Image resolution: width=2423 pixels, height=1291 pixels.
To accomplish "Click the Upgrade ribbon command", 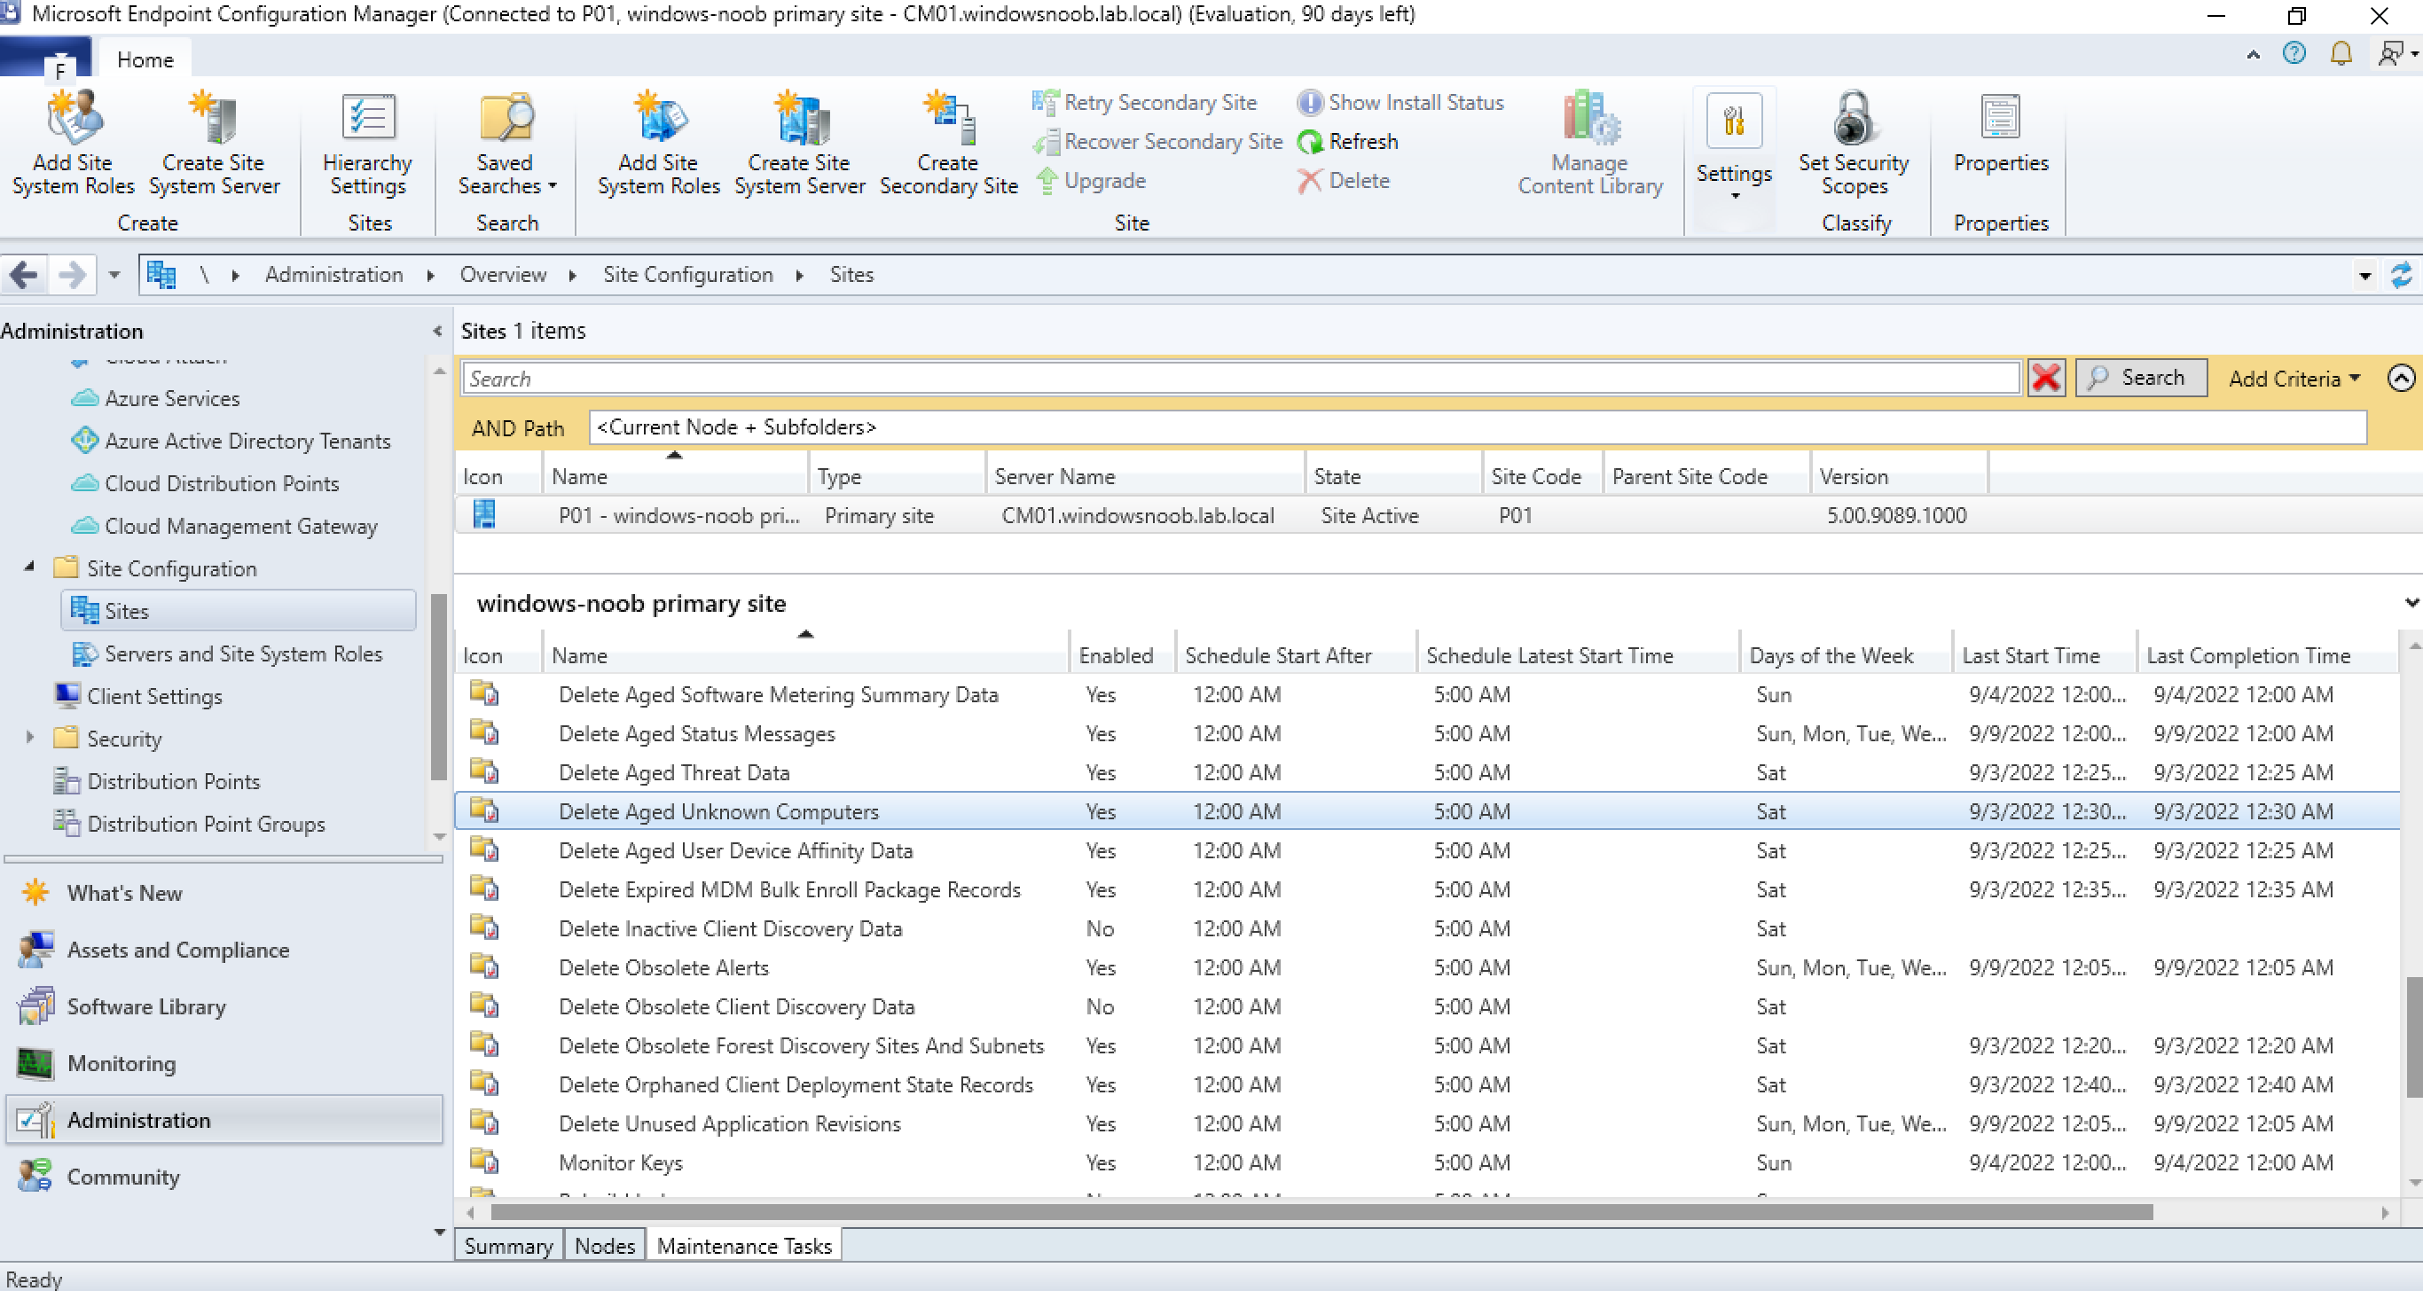I will tap(1090, 181).
